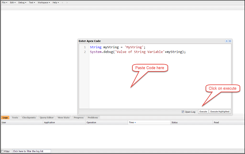The width and height of the screenshot is (245, 154).
Task: Click the Time column sort arrow
Action: pos(135,123)
